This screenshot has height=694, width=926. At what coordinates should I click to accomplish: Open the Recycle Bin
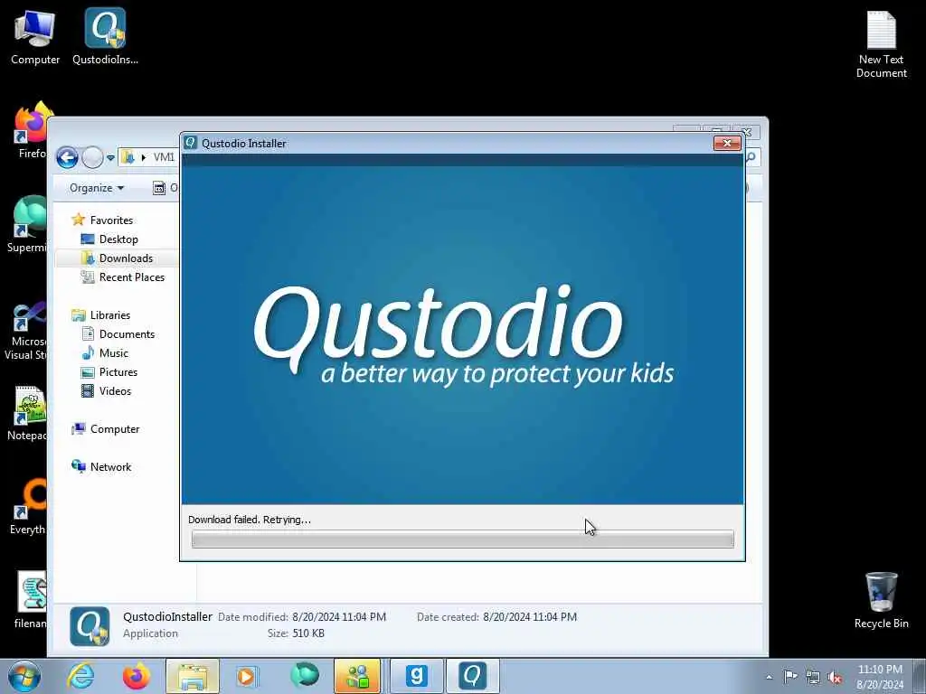(881, 600)
